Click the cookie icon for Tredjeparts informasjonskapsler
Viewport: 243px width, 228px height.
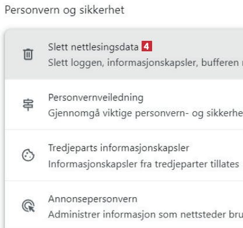coord(28,155)
